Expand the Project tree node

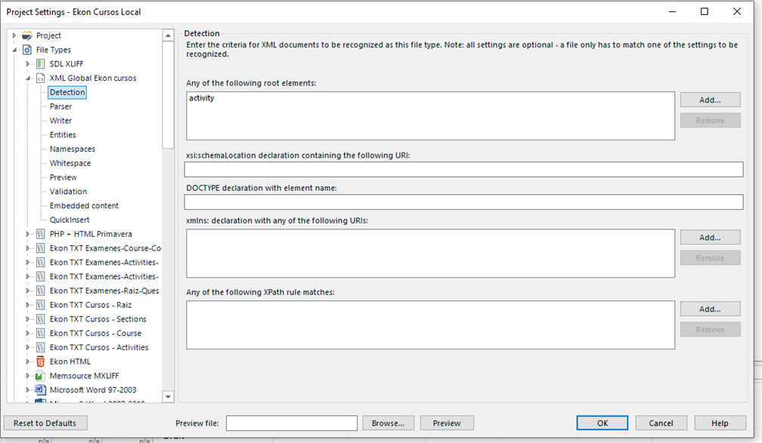coord(14,35)
